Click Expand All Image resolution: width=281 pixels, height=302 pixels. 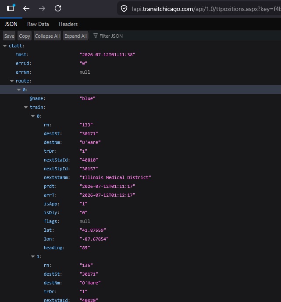click(75, 36)
